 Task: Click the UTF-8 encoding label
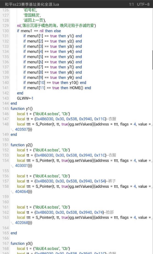coord(143,4)
